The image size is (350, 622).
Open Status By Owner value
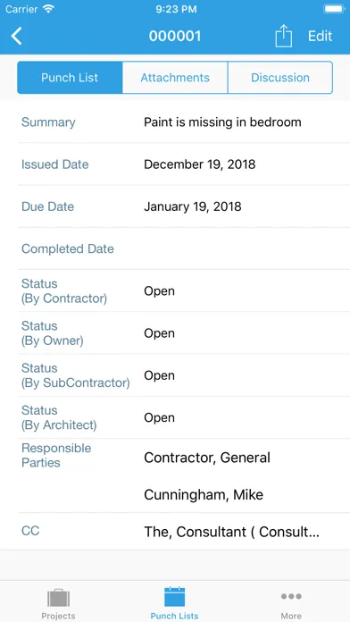pos(159,333)
